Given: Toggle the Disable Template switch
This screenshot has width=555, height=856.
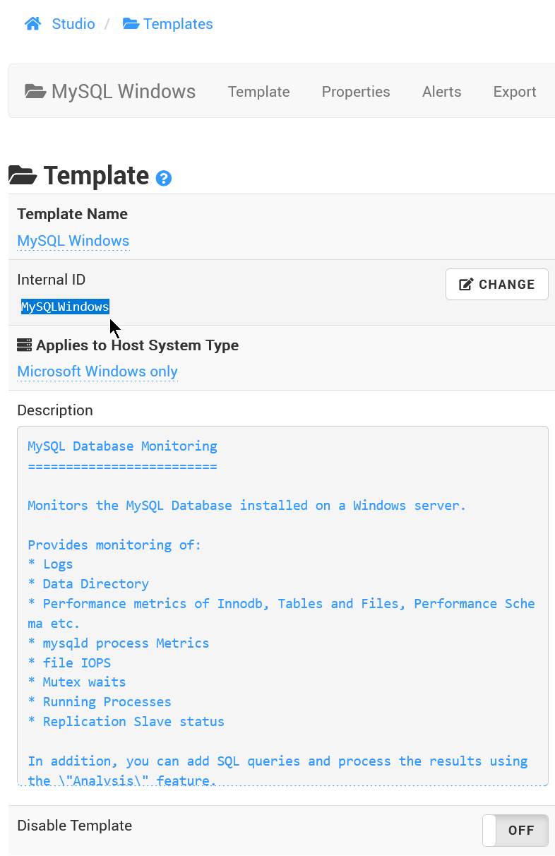Looking at the screenshot, I should point(515,830).
